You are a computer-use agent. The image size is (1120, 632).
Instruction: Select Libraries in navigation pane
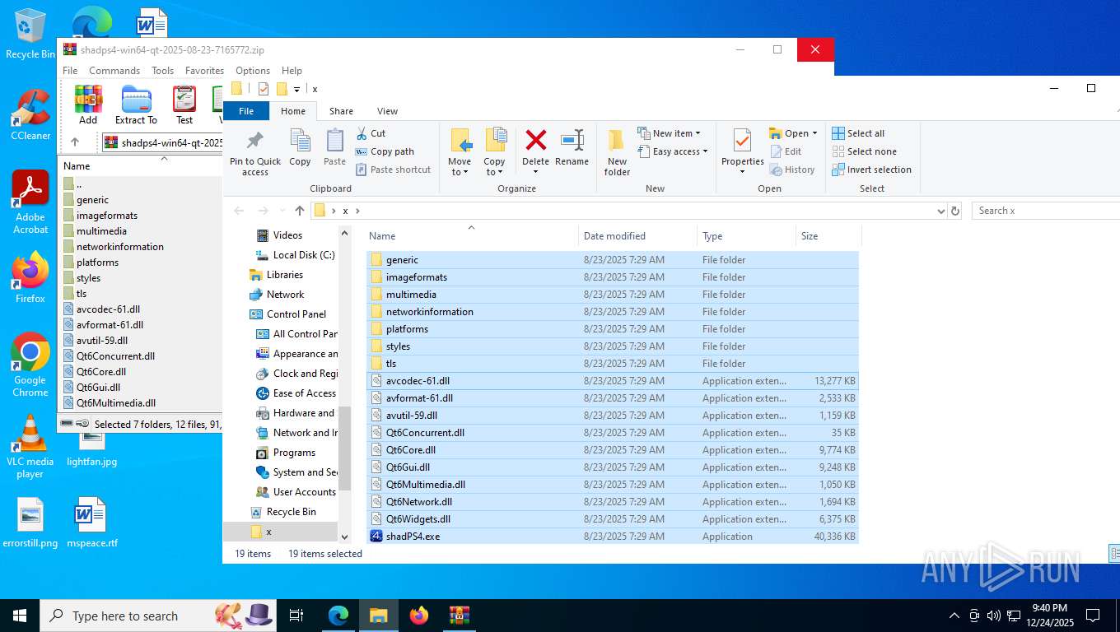(285, 275)
